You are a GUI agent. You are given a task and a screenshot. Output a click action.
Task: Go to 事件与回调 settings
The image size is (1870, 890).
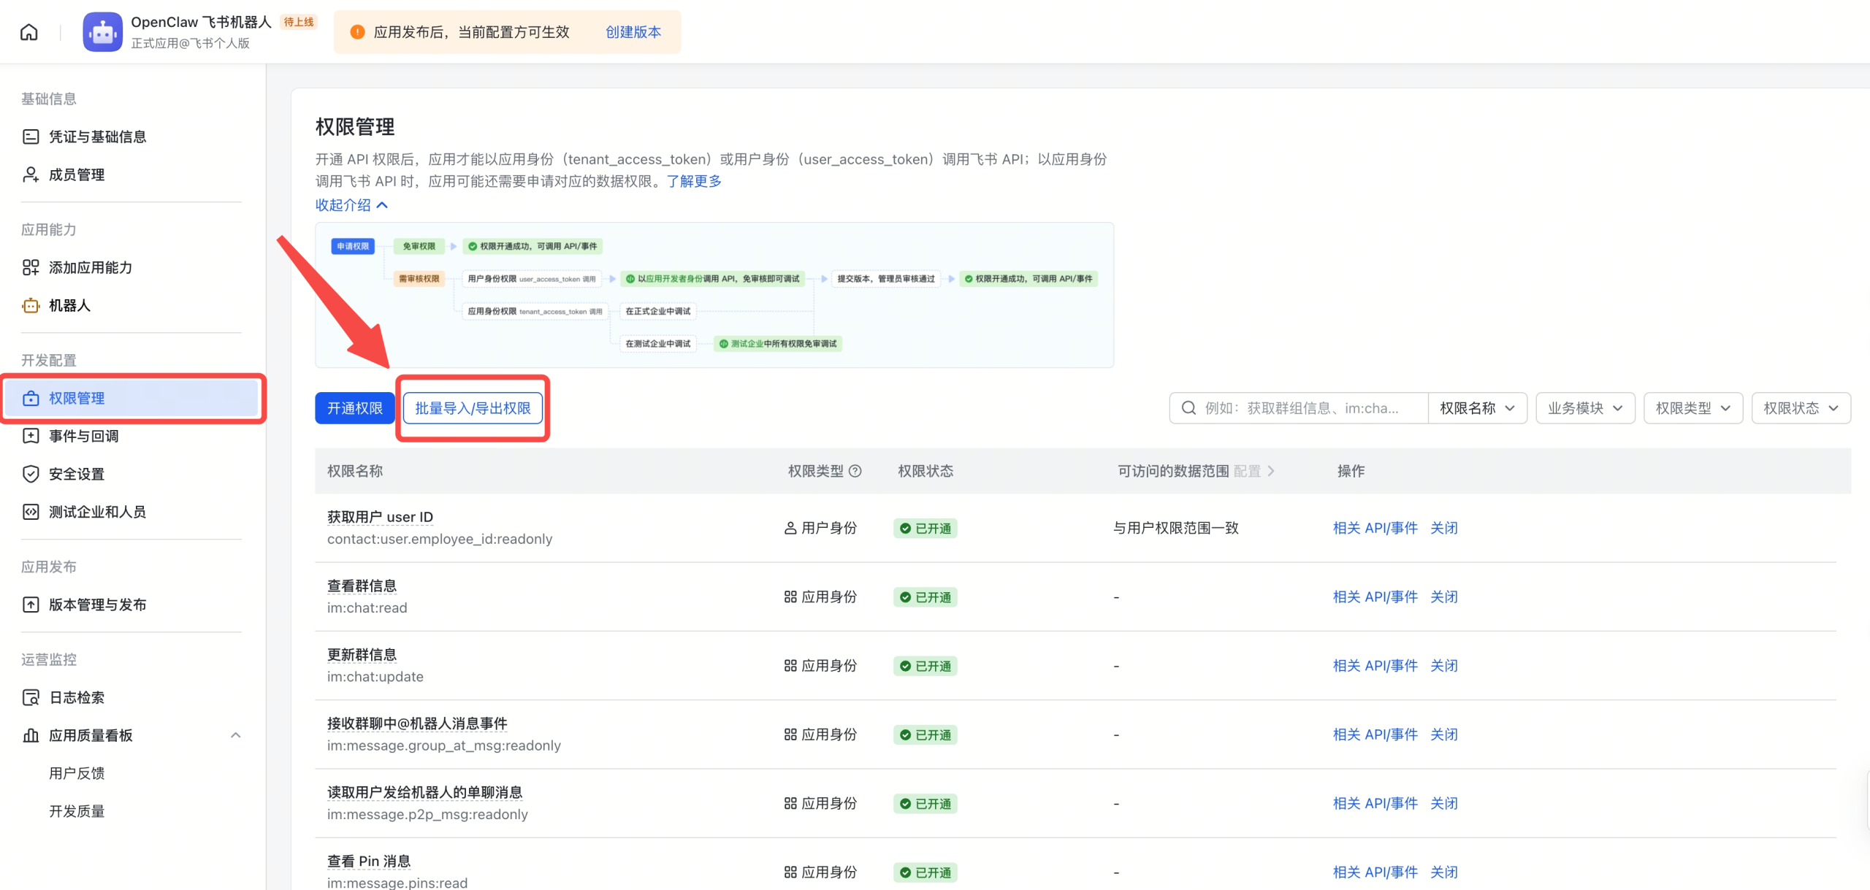[x=83, y=436]
